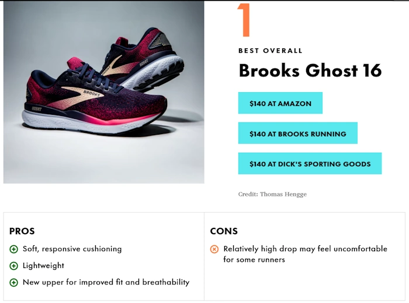Select the Relatively high drop con text
The height and width of the screenshot is (303, 409).
[305, 254]
